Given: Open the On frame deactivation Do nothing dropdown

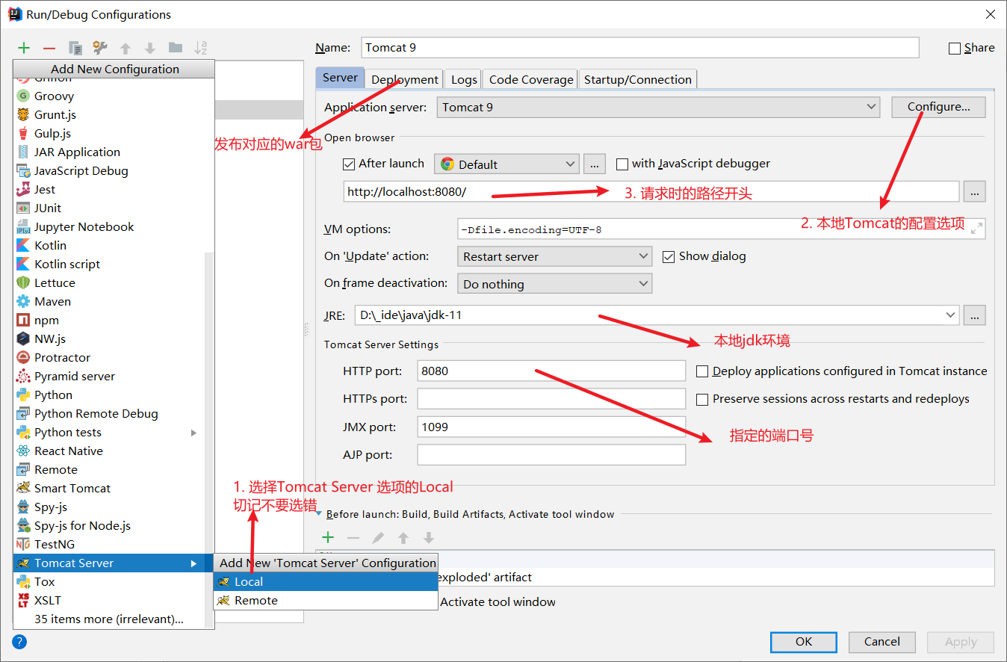Looking at the screenshot, I should click(x=554, y=284).
